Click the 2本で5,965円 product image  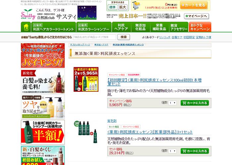pyautogui.click(x=86, y=80)
